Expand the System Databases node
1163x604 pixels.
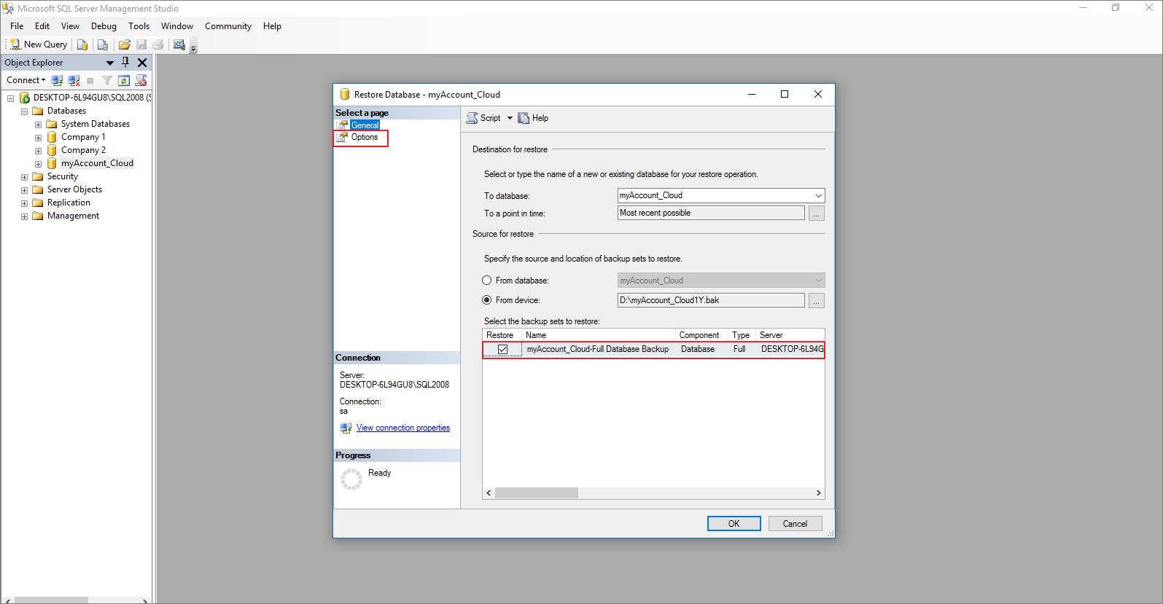pyautogui.click(x=38, y=124)
